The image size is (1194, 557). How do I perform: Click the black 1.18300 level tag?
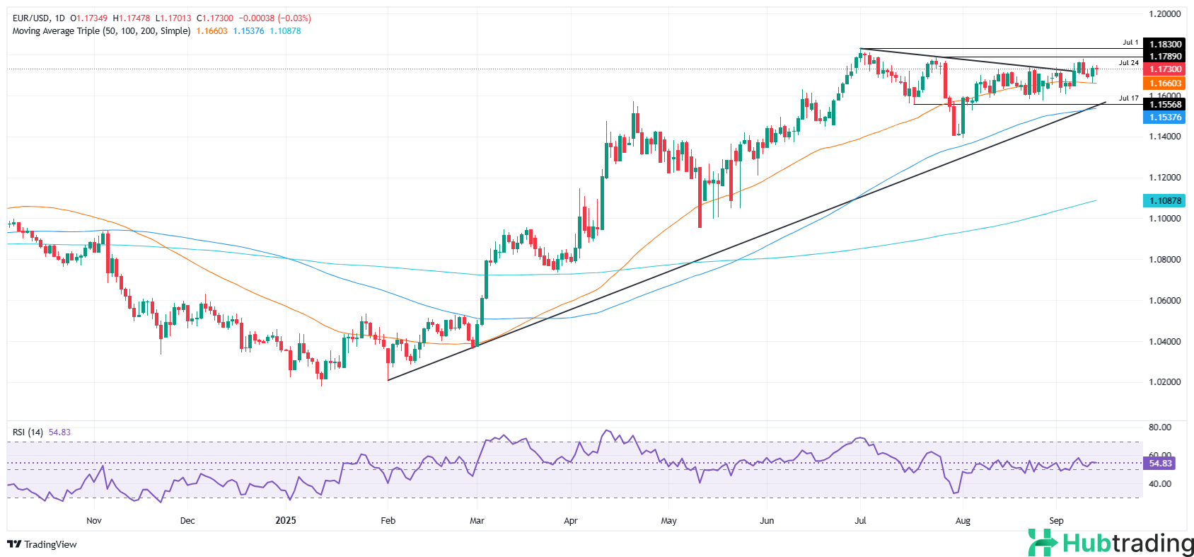coord(1164,45)
